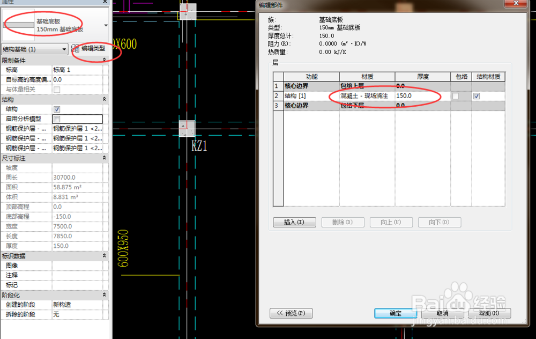Click the 体积 value 8.831 m³

tap(77, 197)
